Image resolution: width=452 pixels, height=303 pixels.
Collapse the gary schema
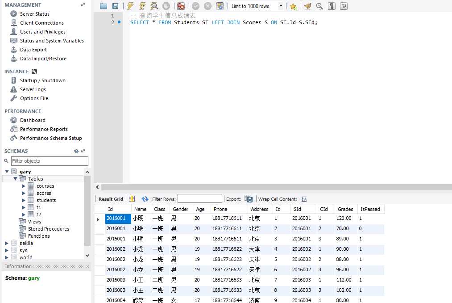(x=7, y=172)
